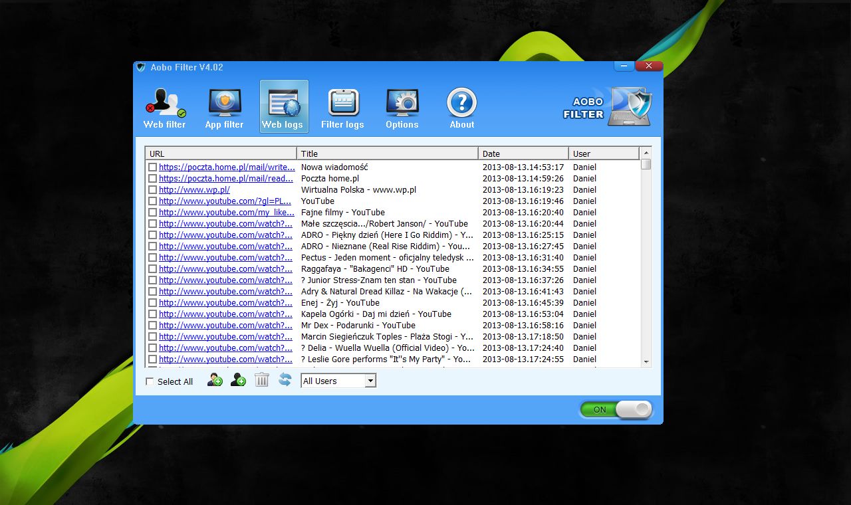The height and width of the screenshot is (505, 851).
Task: Click the 'YouTube' title cell
Action: 318,201
